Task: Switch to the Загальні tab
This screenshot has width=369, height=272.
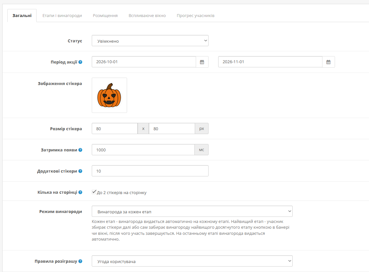Action: pos(22,15)
